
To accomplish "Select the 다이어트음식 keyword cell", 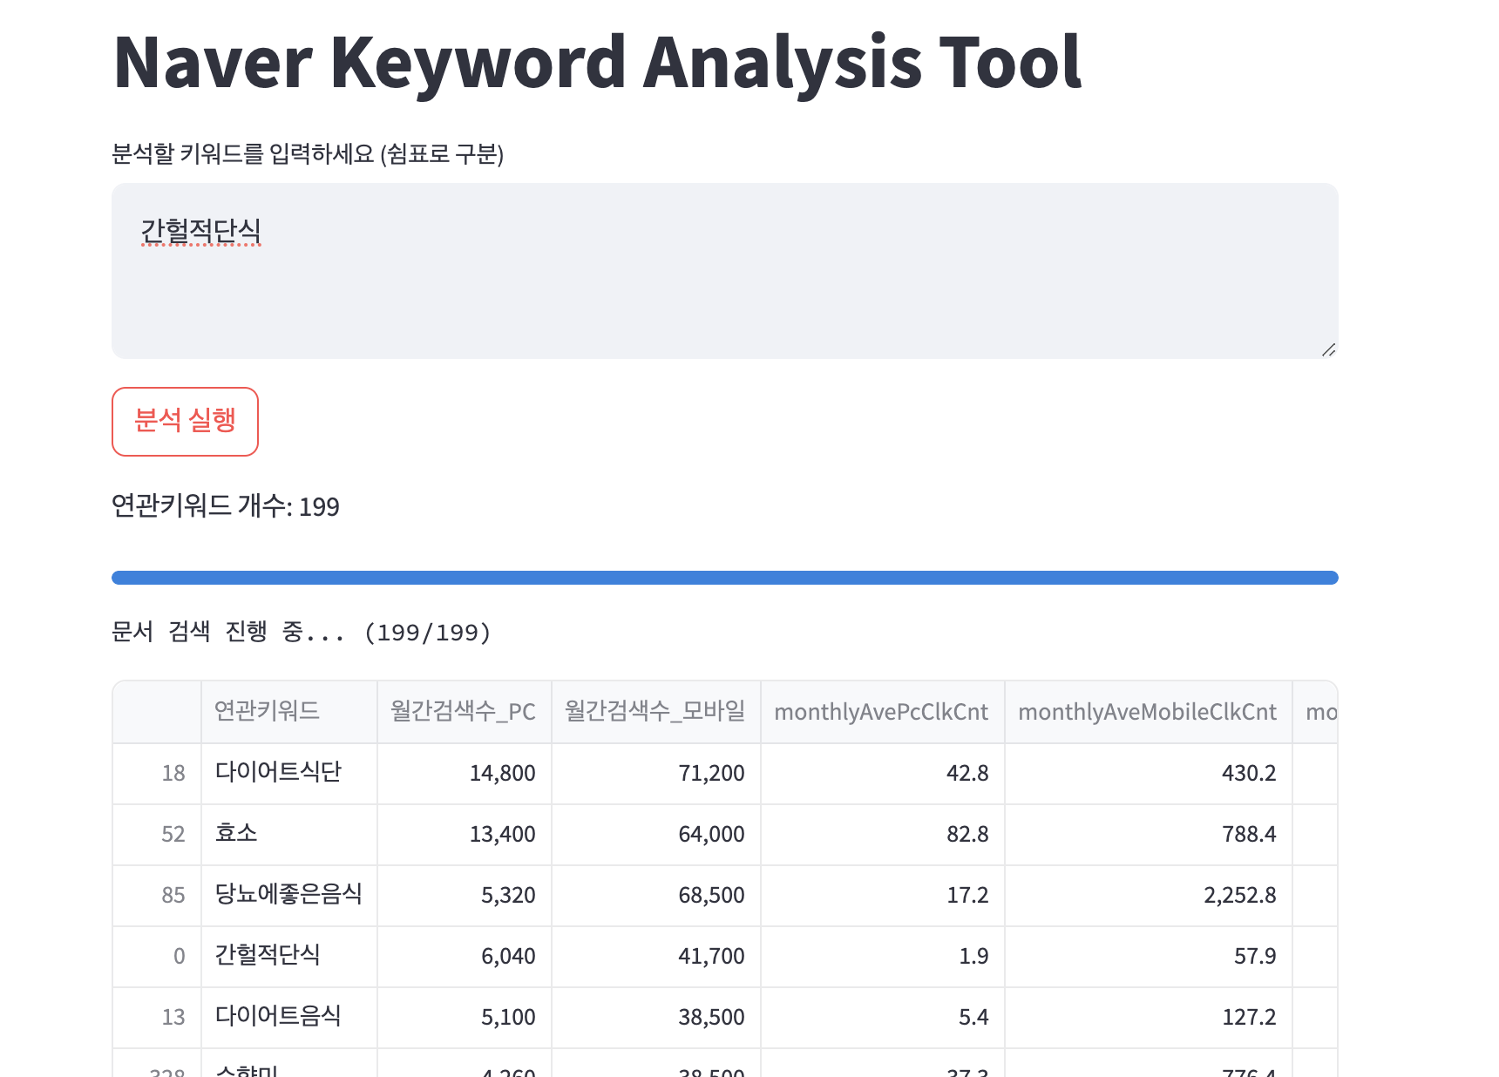I will (x=288, y=1017).
